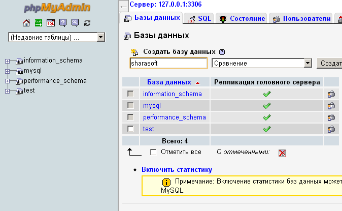This screenshot has height=211, width=342.
Task: Select performance_schema in sidebar tree
Action: tap(55, 81)
